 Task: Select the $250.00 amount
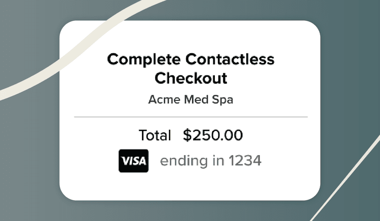click(213, 135)
